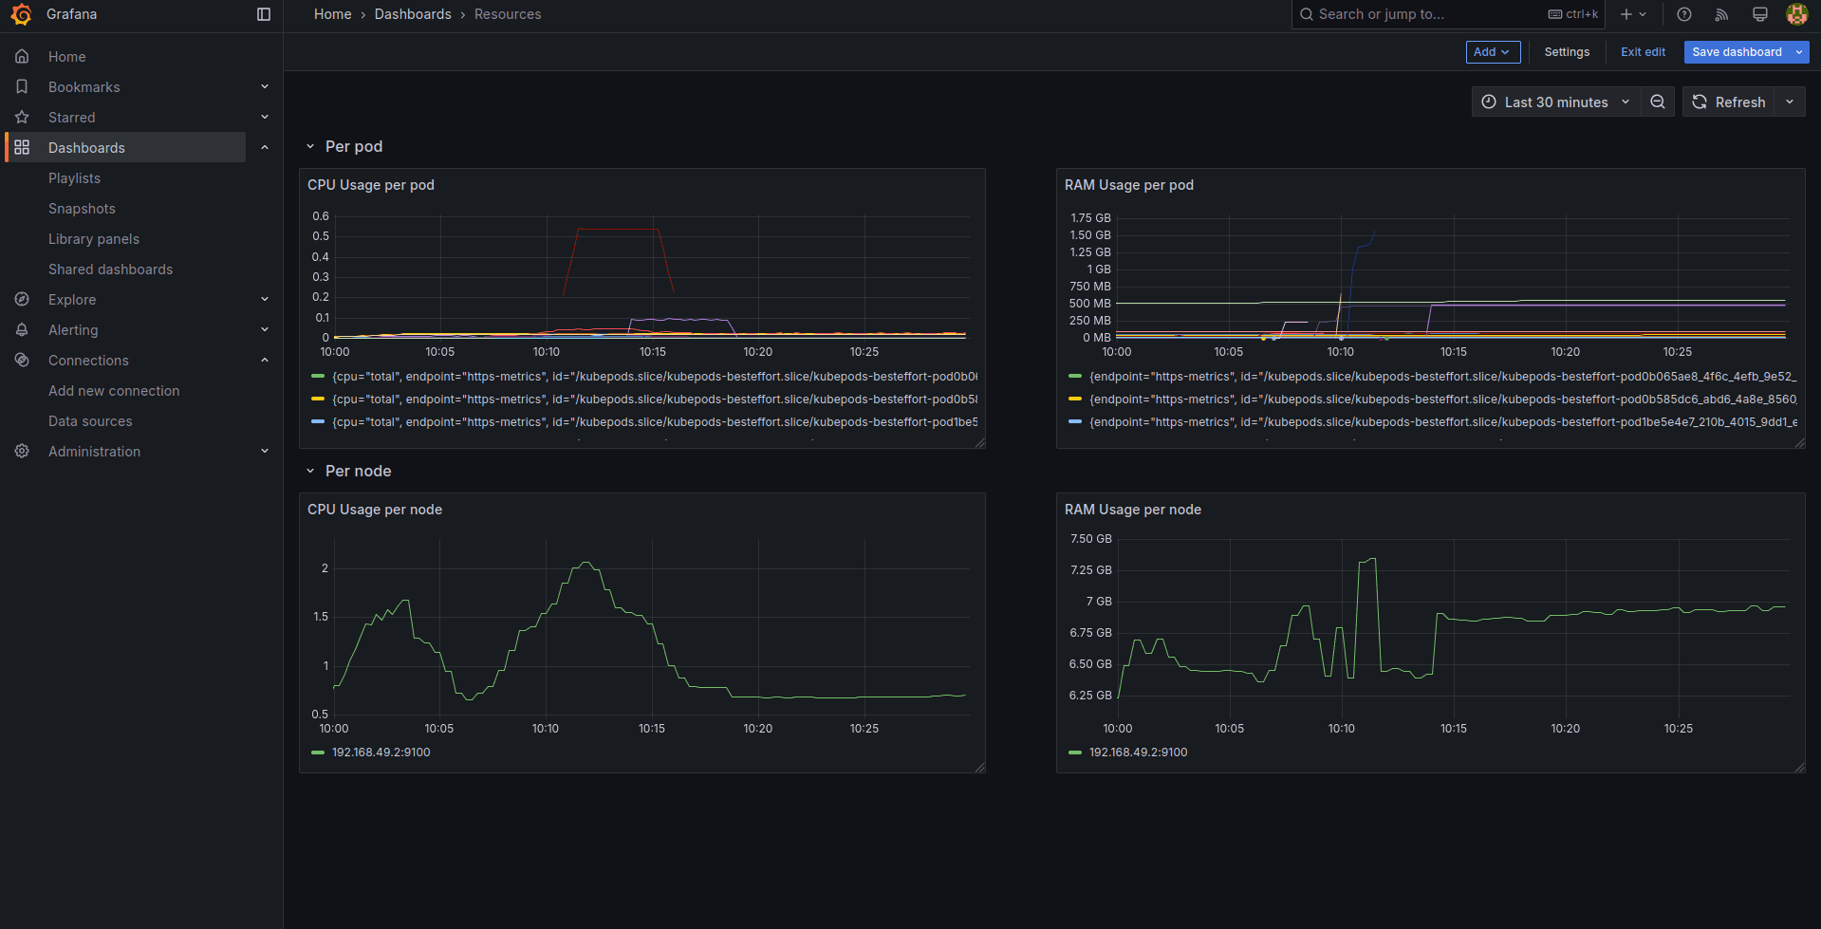The height and width of the screenshot is (929, 1821).
Task: Open the Add dropdown
Action: 1493,52
